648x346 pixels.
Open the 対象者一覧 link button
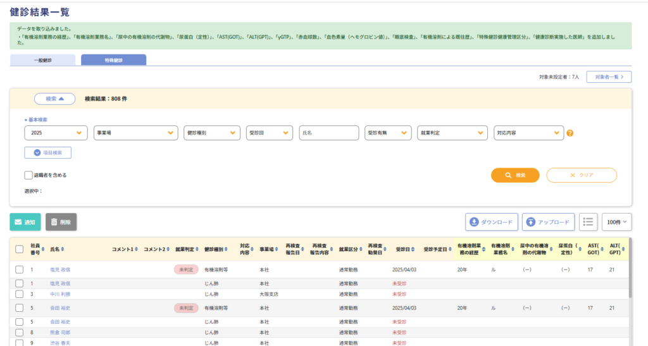[609, 77]
